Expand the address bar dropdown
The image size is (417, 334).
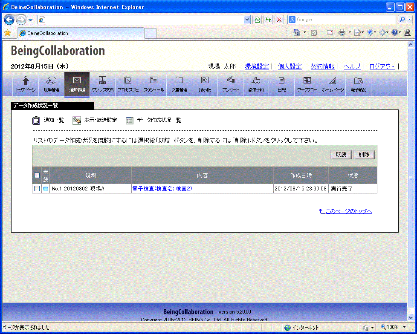click(x=247, y=20)
